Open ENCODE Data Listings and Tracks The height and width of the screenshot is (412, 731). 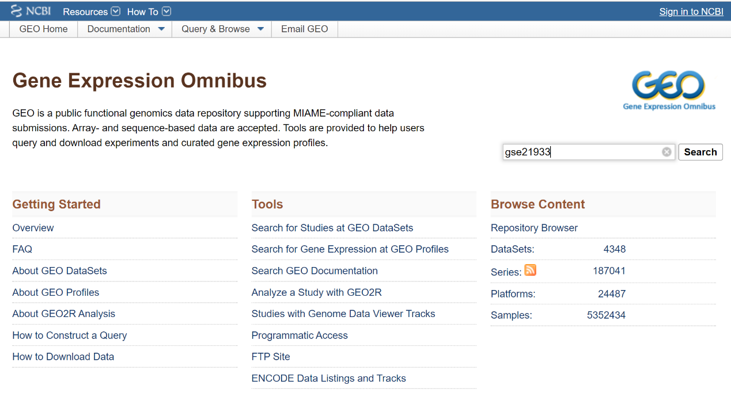point(328,378)
